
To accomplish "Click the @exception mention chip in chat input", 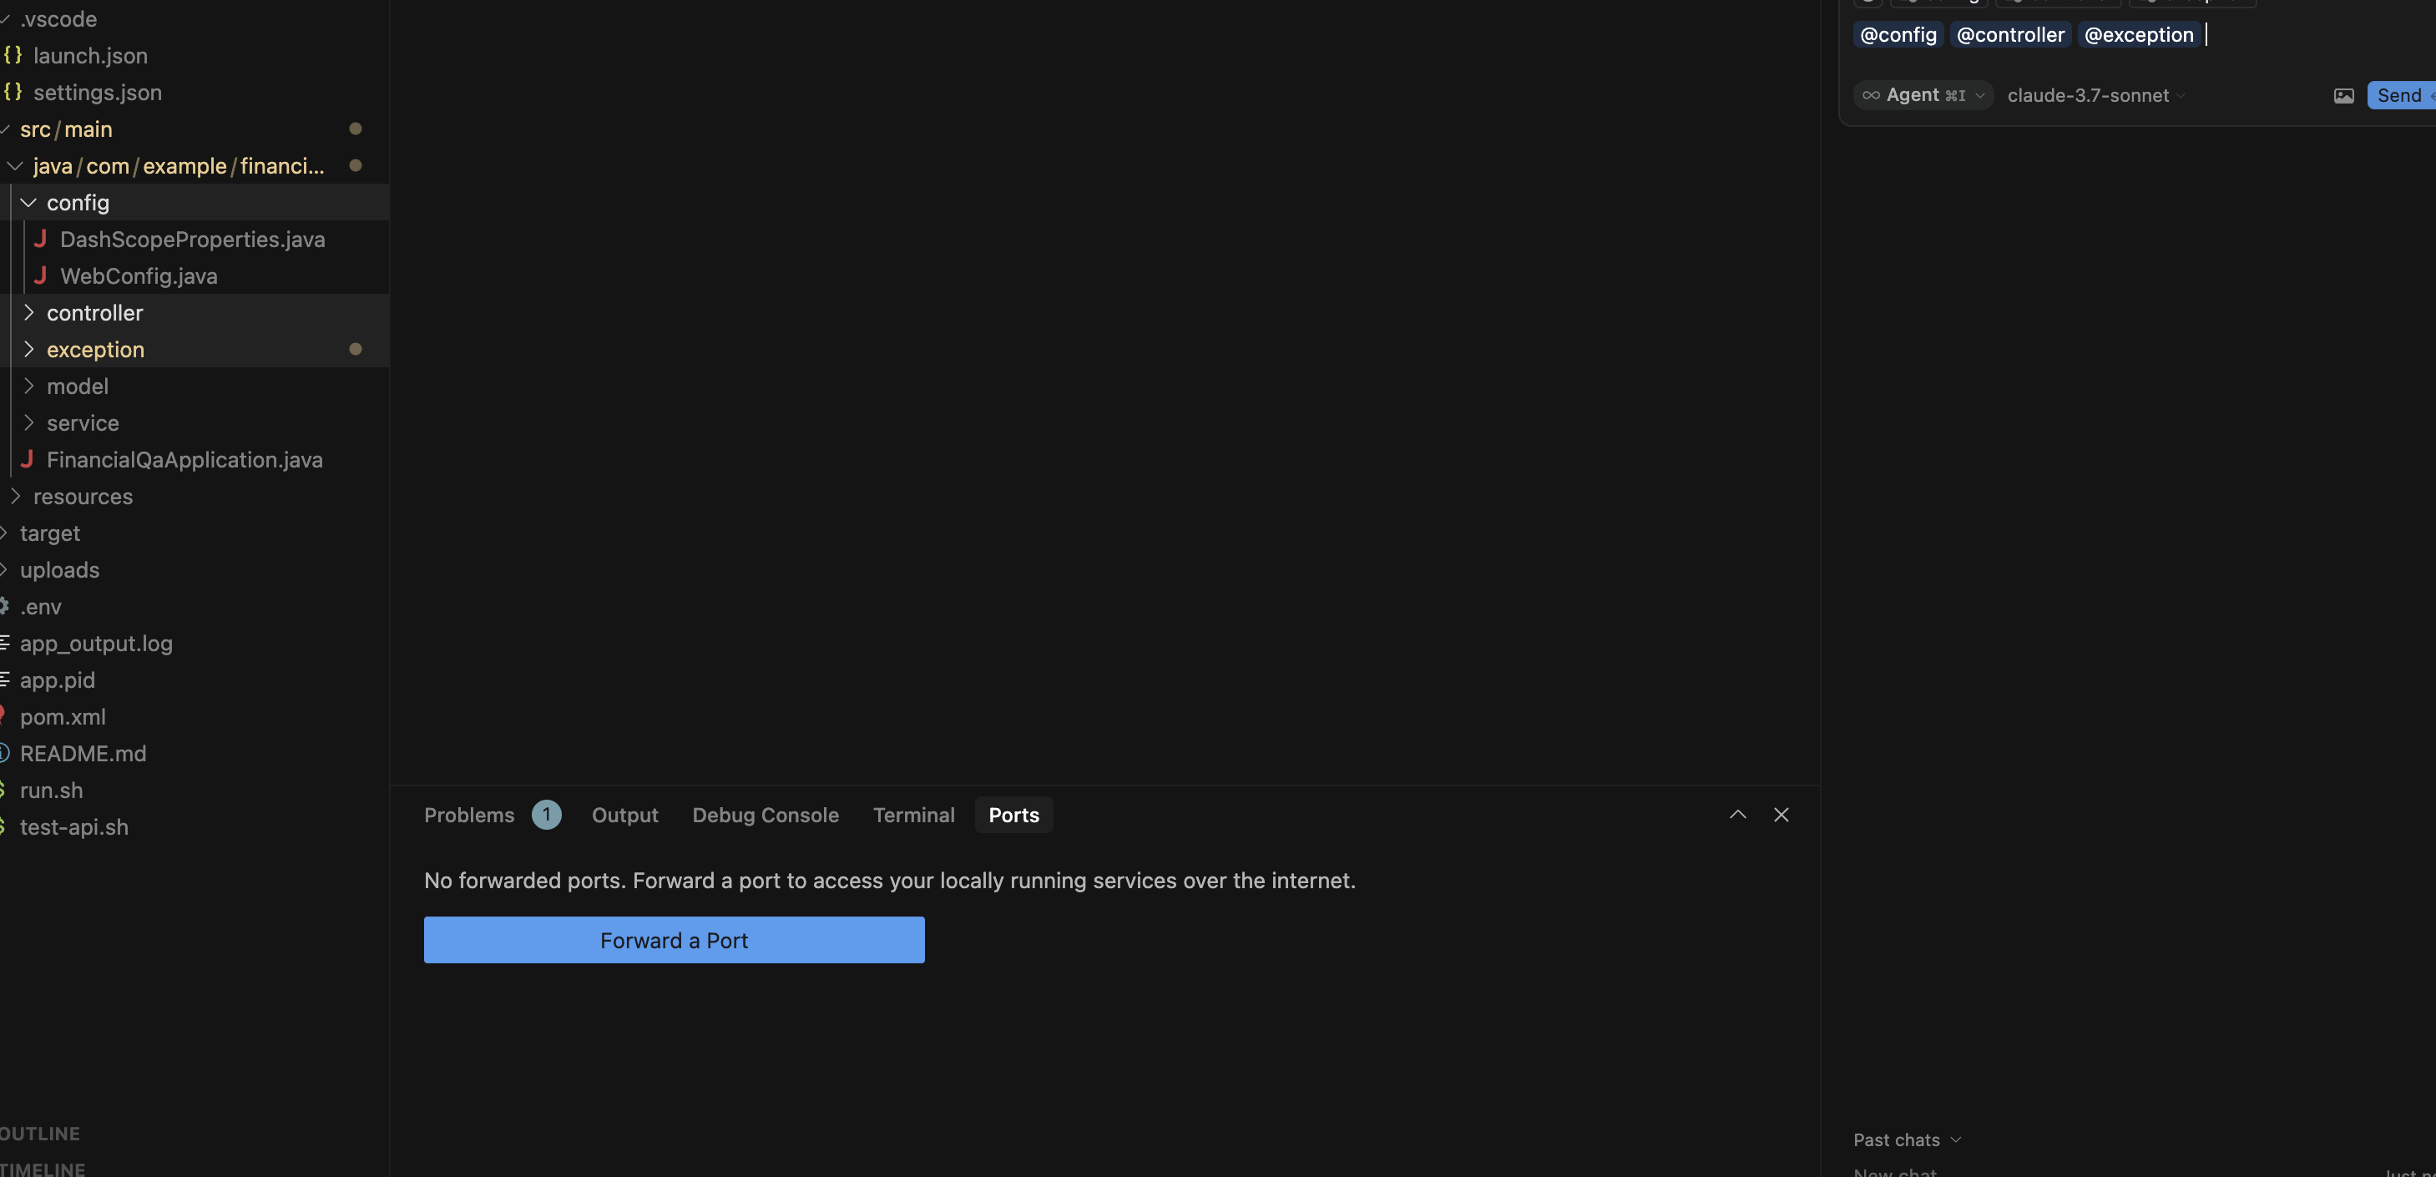I will [x=2138, y=35].
